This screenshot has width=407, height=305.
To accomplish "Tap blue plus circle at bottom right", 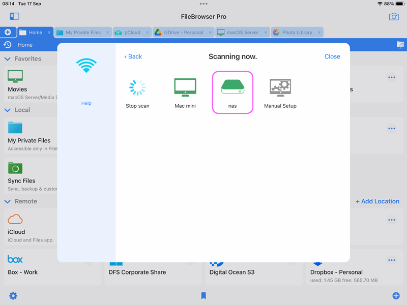I will [x=396, y=296].
